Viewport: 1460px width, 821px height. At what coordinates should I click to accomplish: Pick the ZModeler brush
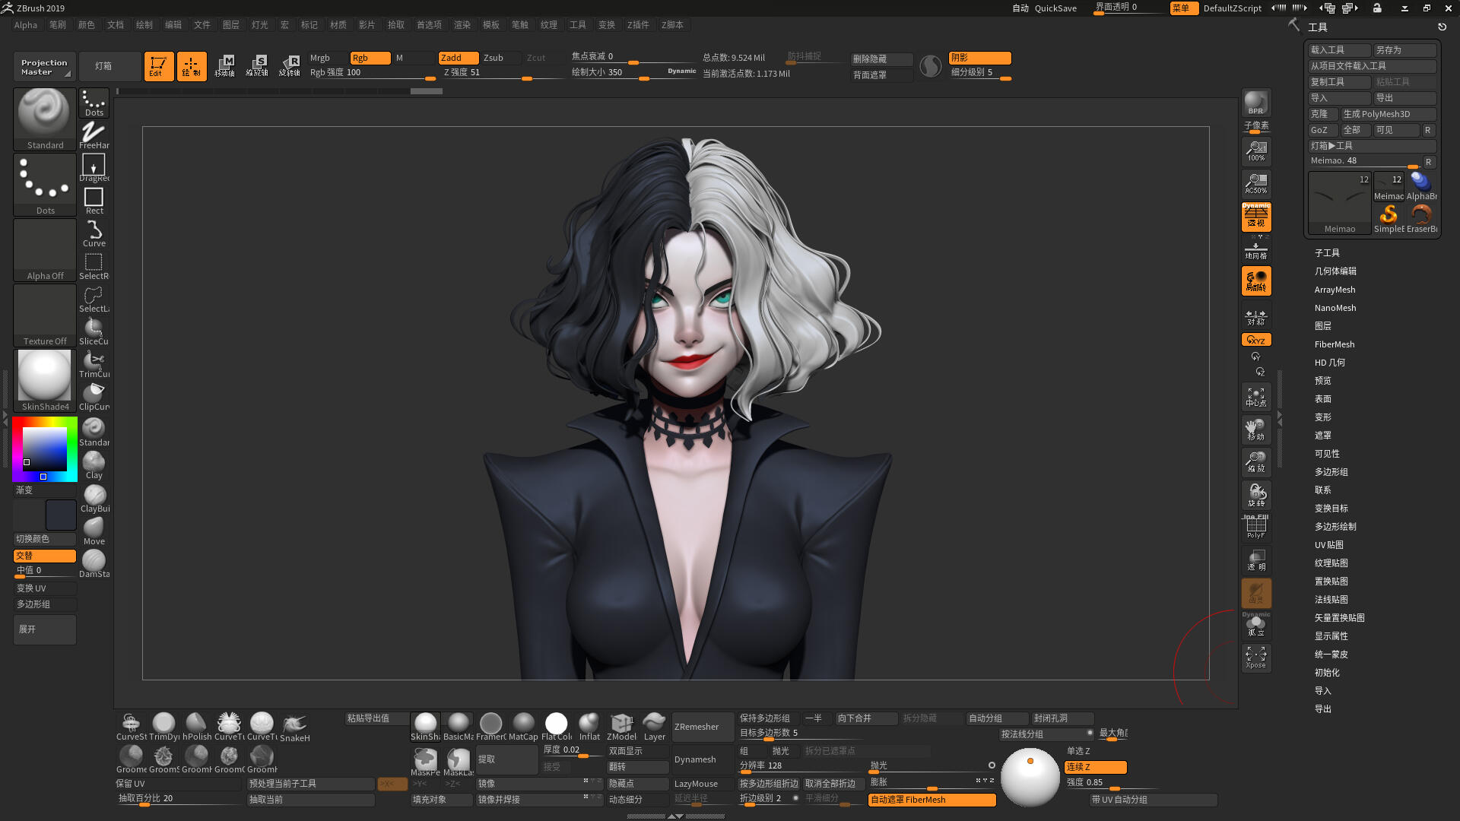621,727
